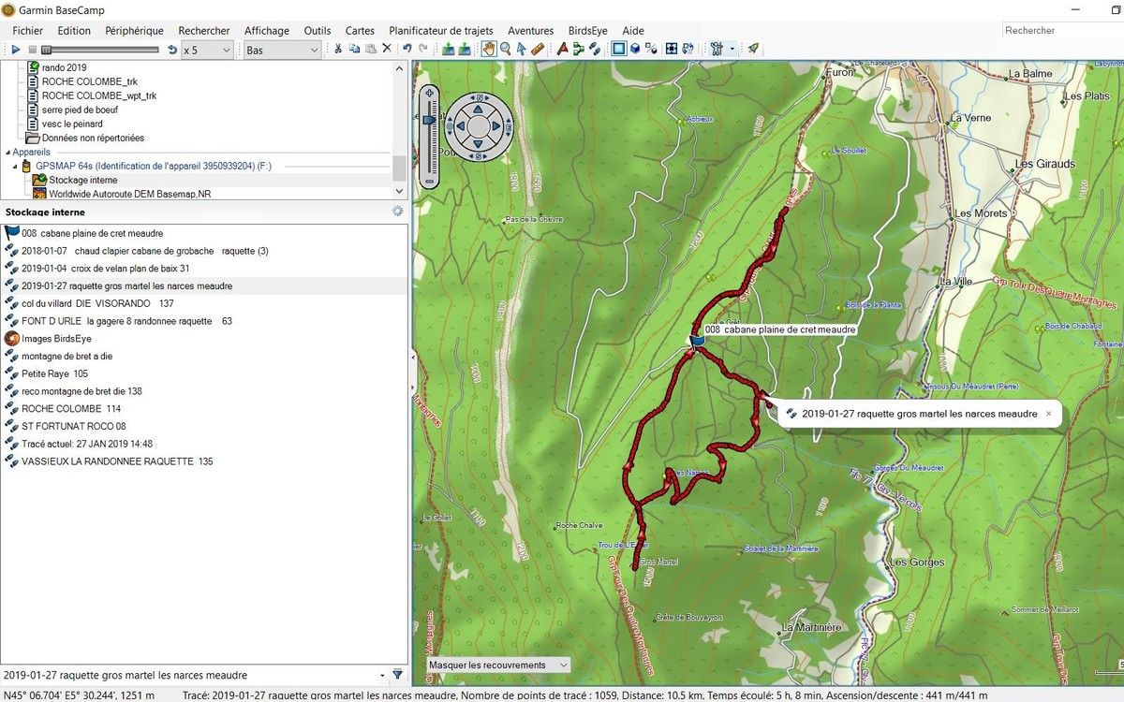Delete selection with the X icon
Viewport: 1124px width, 702px height.
[387, 49]
